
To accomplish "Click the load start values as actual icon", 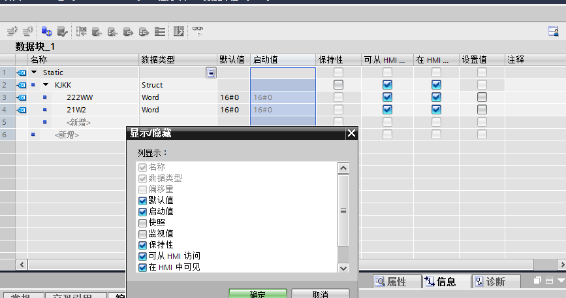I will (x=128, y=32).
